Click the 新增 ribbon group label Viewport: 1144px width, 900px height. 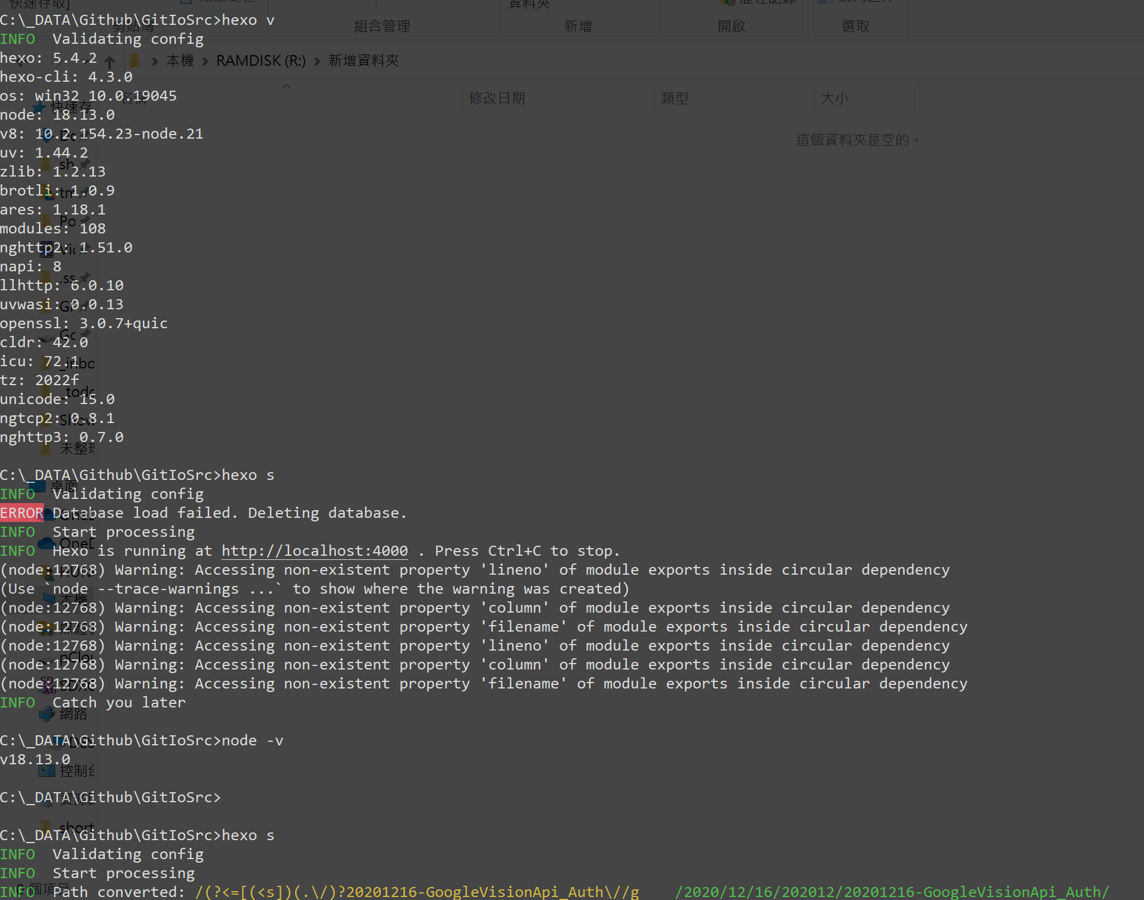(578, 26)
